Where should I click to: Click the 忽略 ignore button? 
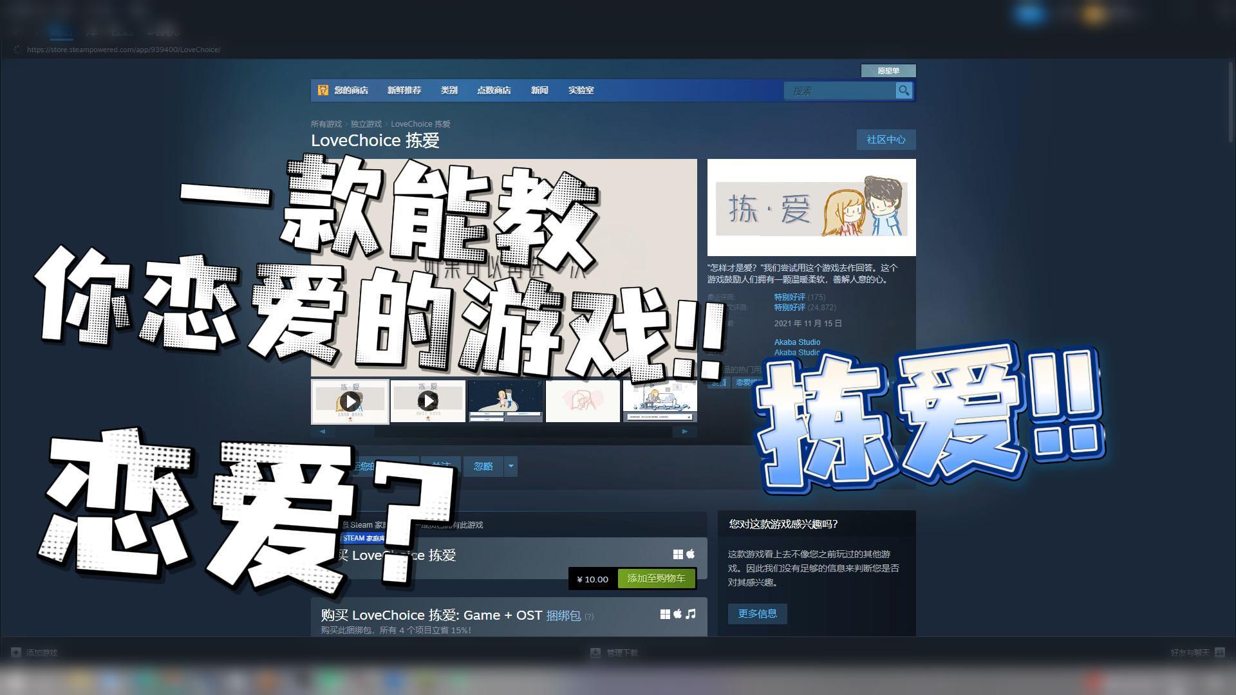(483, 467)
